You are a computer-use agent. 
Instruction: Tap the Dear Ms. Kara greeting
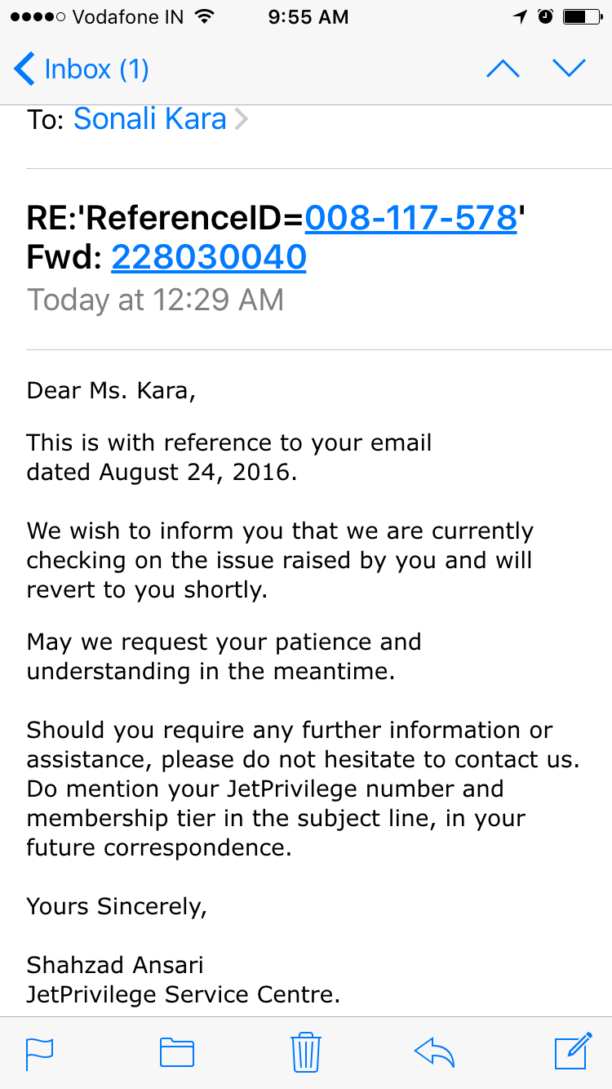(112, 390)
